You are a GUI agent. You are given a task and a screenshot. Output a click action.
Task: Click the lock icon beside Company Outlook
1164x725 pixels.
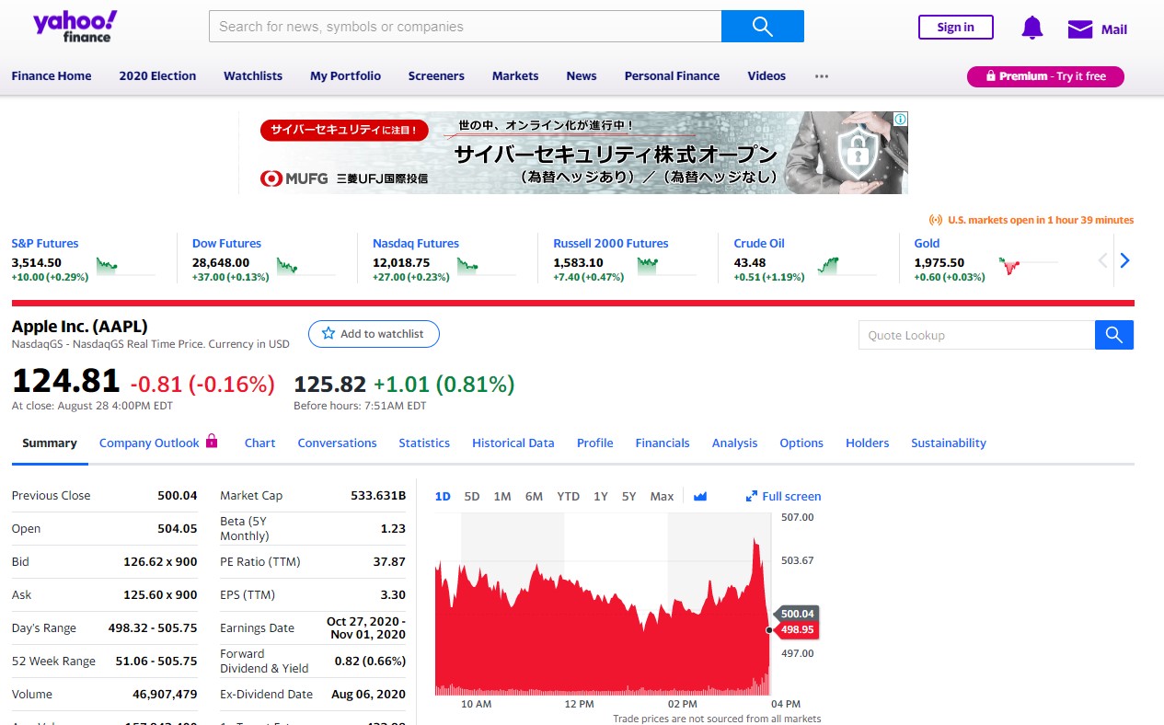point(212,441)
